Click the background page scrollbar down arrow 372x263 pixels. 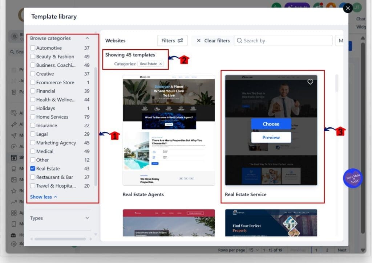pos(363,250)
